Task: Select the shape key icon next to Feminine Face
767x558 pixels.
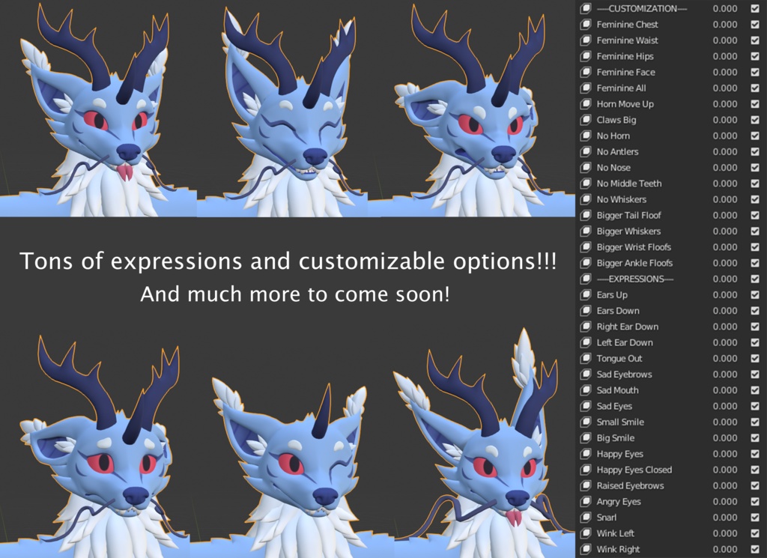Action: (x=585, y=72)
